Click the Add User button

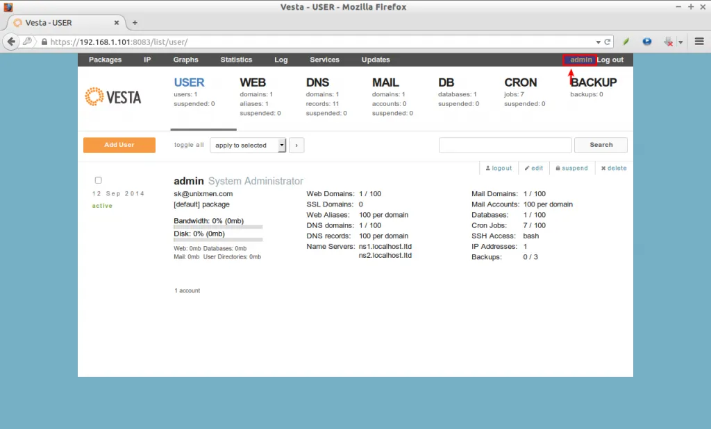pyautogui.click(x=119, y=145)
